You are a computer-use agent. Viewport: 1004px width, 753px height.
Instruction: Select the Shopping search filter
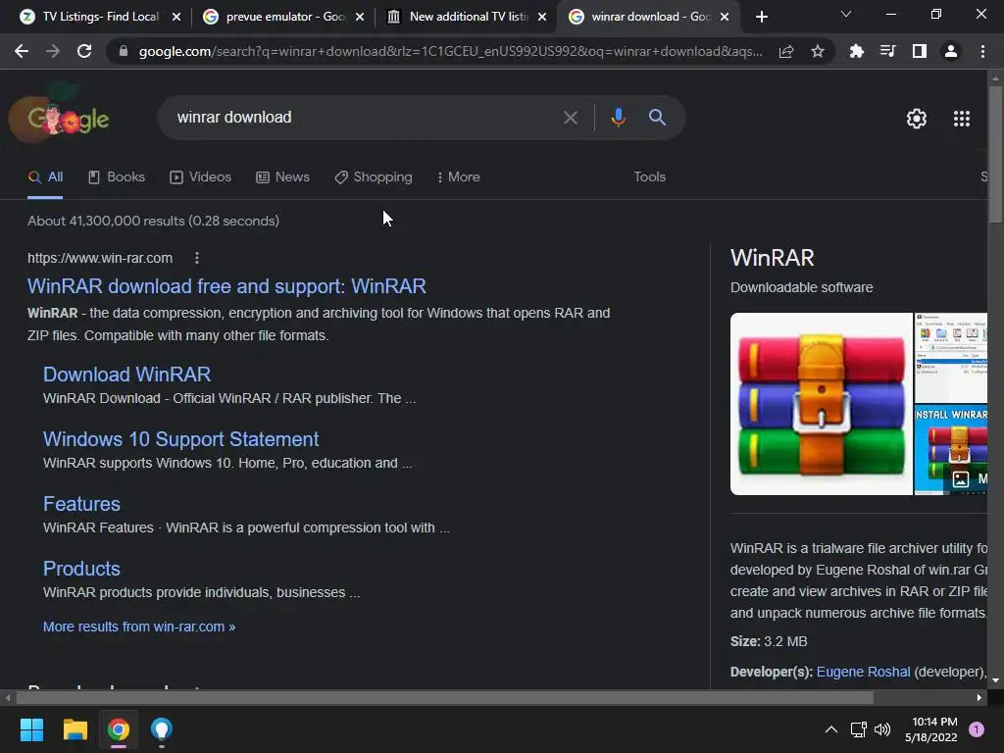tap(374, 177)
